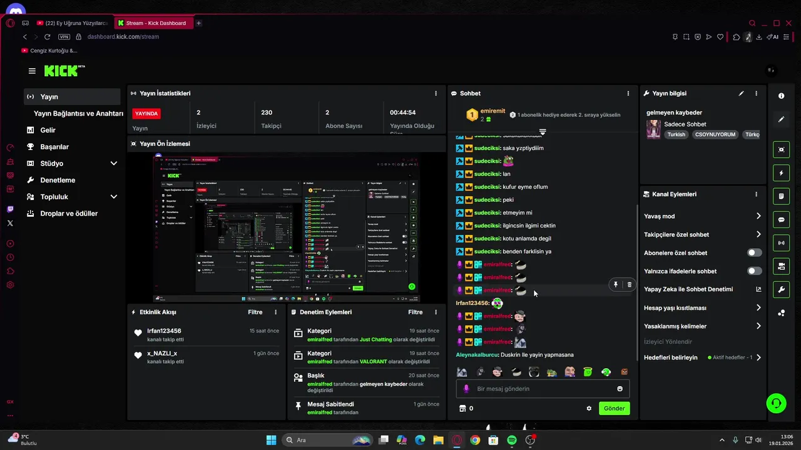Click the broadcast signal quick-action icon
The image size is (801, 450).
point(781,243)
